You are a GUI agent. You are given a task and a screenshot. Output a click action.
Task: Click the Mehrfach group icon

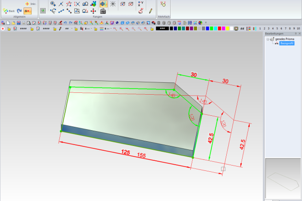tap(163, 4)
